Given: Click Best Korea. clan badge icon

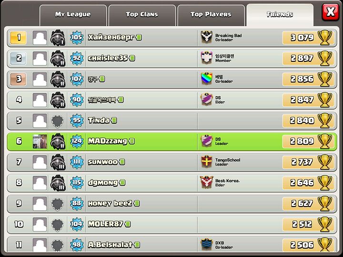Looking at the screenshot, I should pos(206,182).
